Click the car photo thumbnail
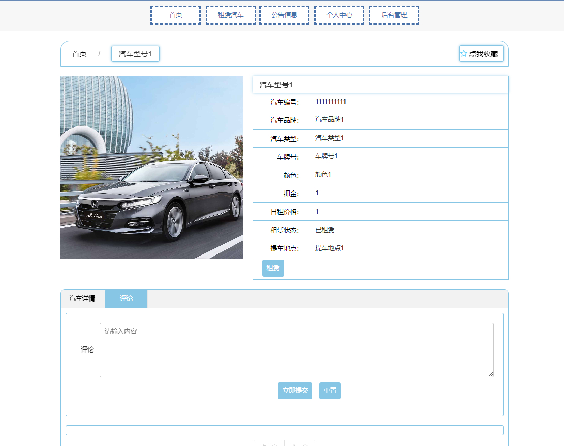The height and width of the screenshot is (446, 564). coord(152,167)
